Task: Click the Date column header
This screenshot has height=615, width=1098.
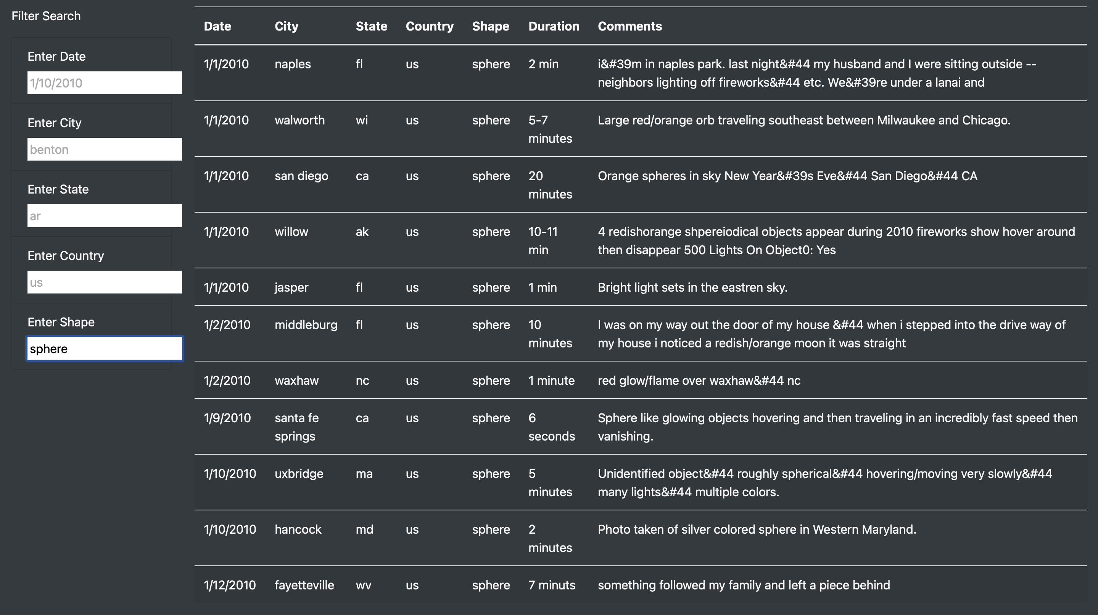Action: pos(217,26)
